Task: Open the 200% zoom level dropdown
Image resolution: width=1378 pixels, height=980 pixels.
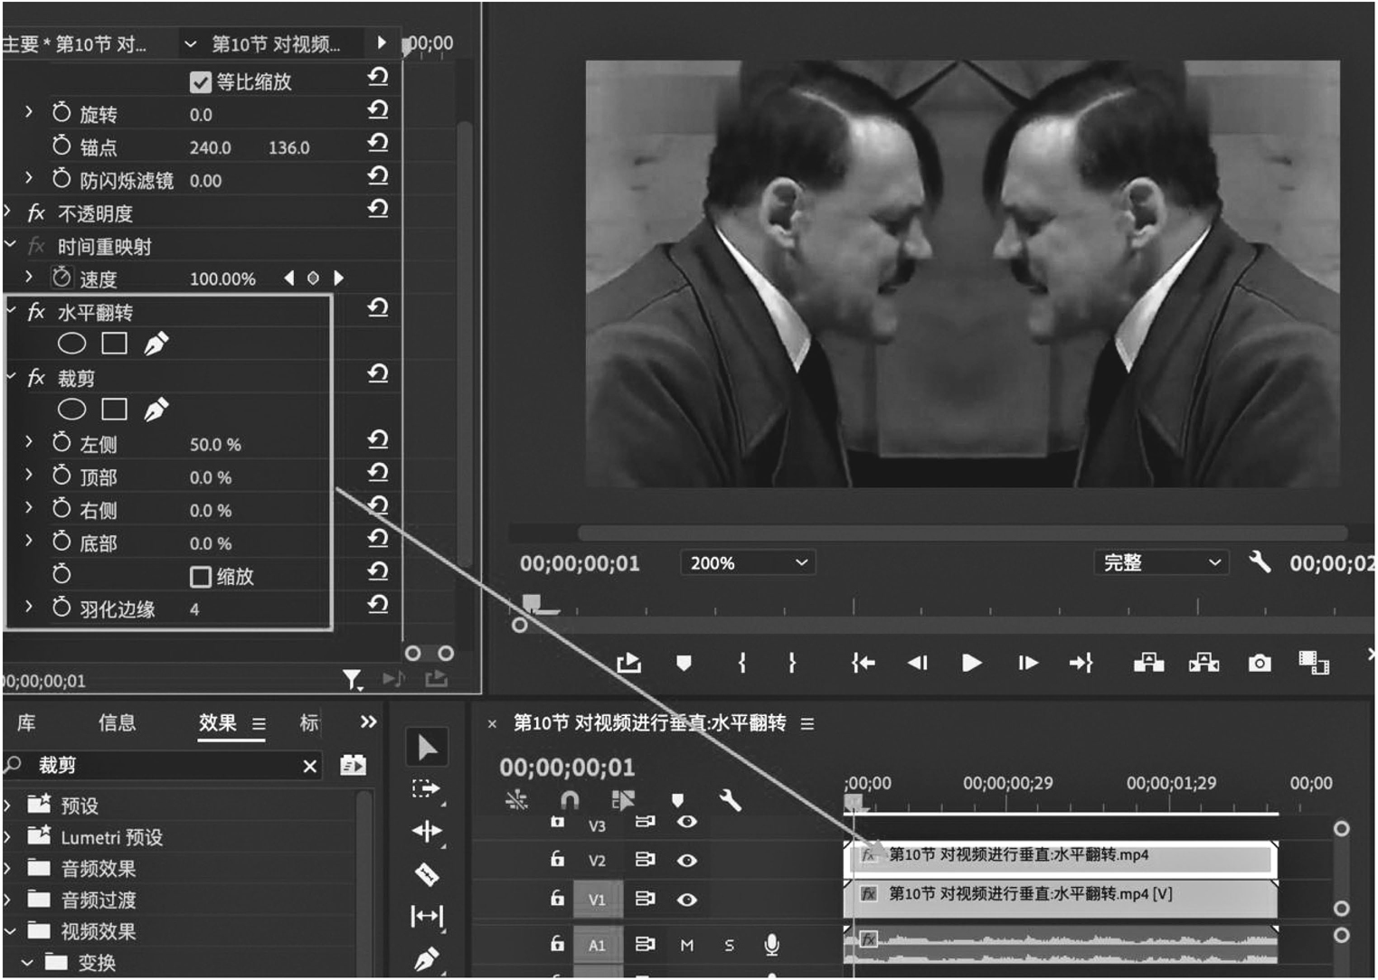Action: (749, 563)
